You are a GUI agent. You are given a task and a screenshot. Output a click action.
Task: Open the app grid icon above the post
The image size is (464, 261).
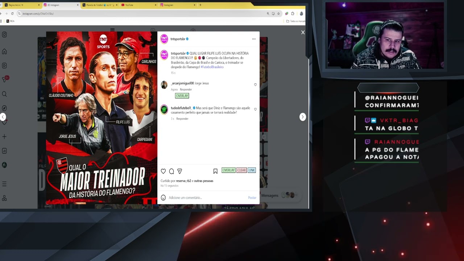(112, 30)
